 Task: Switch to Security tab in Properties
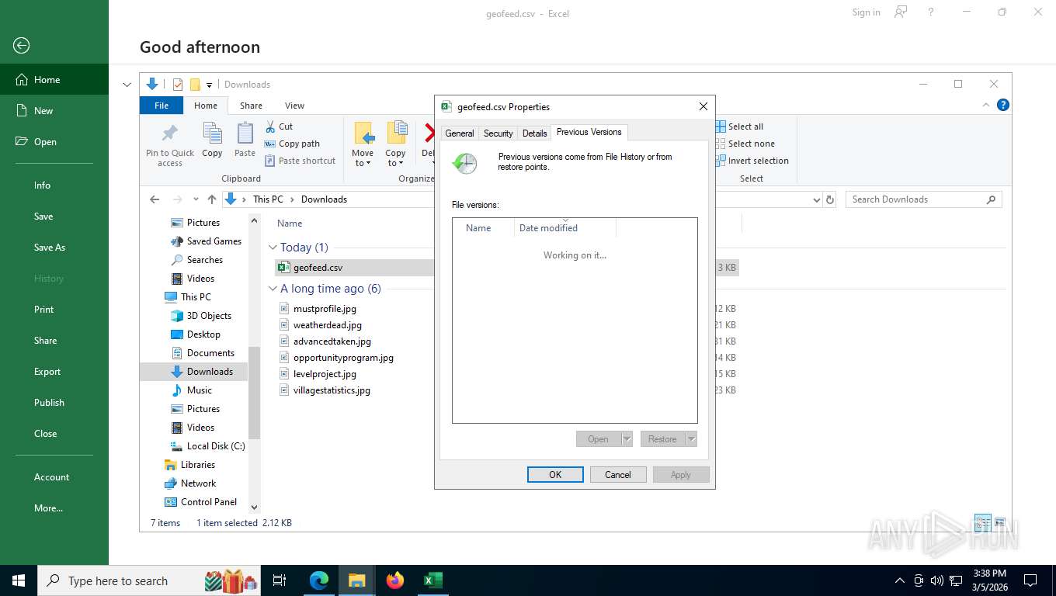(x=498, y=133)
